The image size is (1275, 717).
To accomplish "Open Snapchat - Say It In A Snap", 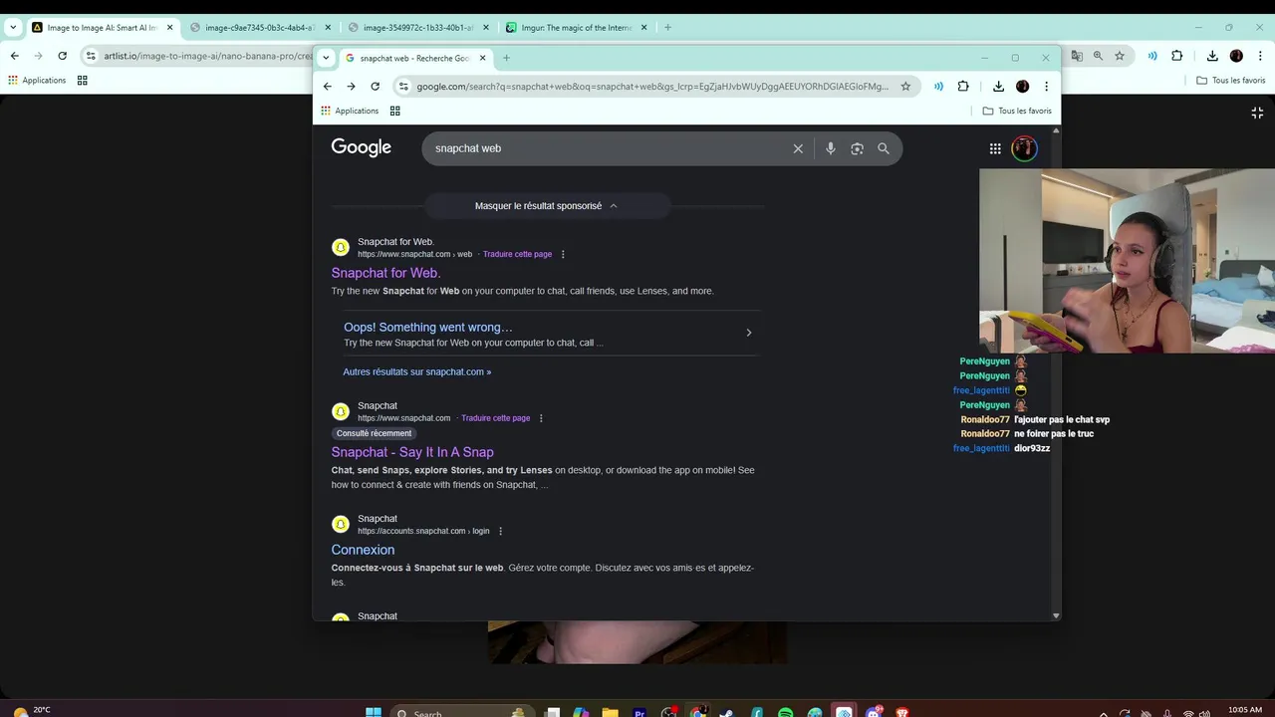I will [x=412, y=452].
